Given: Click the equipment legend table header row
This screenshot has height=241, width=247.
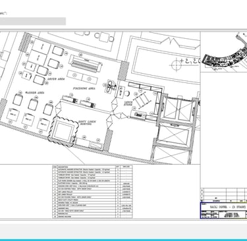Looking at the screenshot, I should coord(92,167).
